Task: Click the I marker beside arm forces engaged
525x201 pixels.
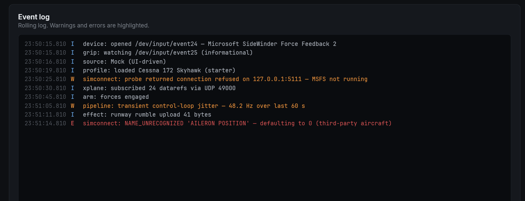Action: pyautogui.click(x=72, y=97)
